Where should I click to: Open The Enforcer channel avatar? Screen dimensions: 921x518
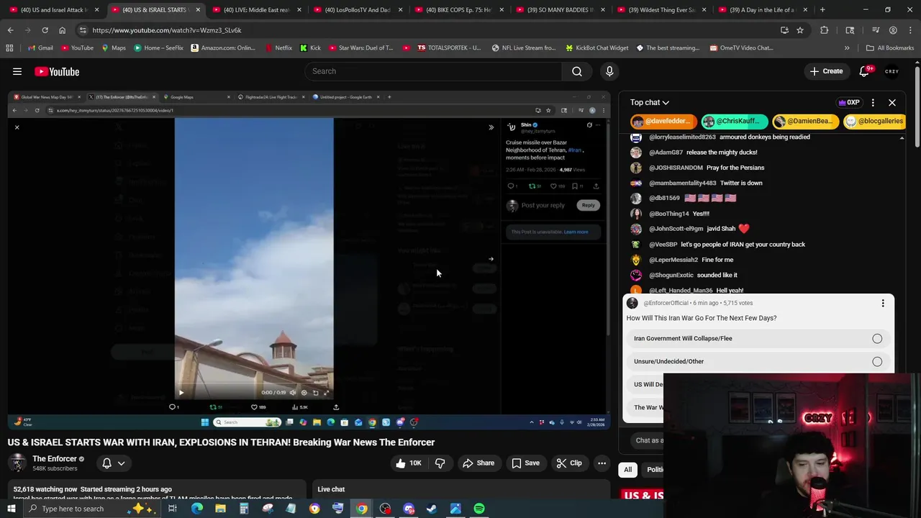(17, 463)
